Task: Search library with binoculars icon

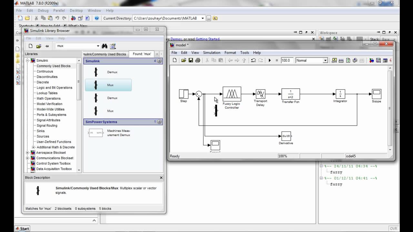Action: [104, 46]
